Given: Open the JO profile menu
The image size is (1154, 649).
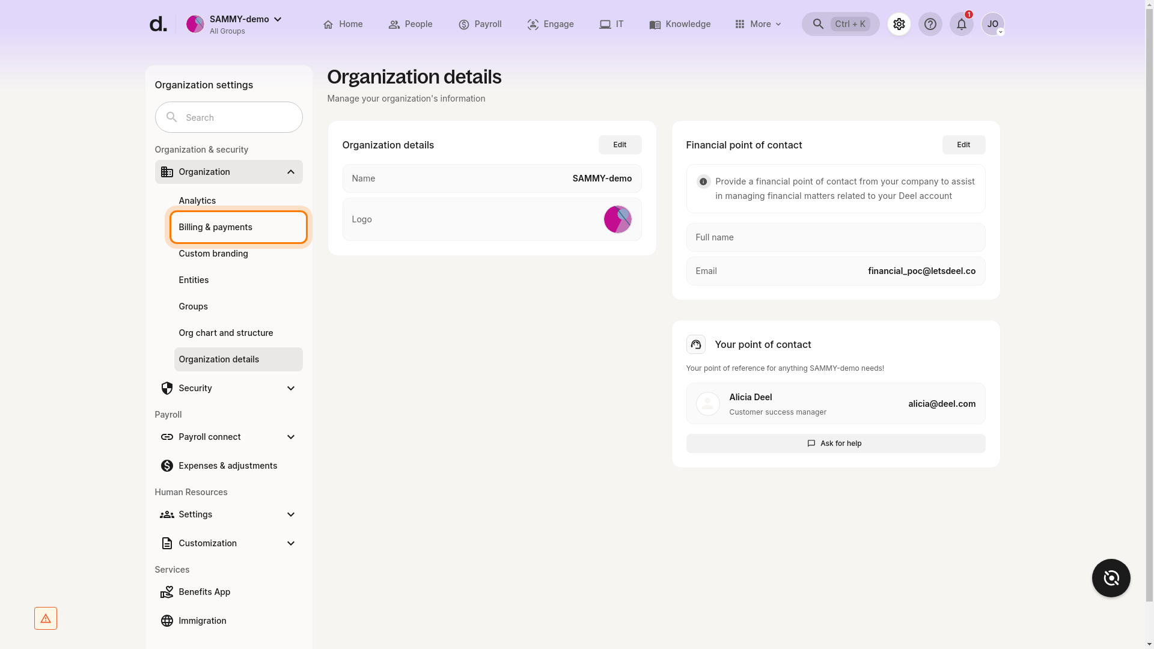Looking at the screenshot, I should 993,24.
